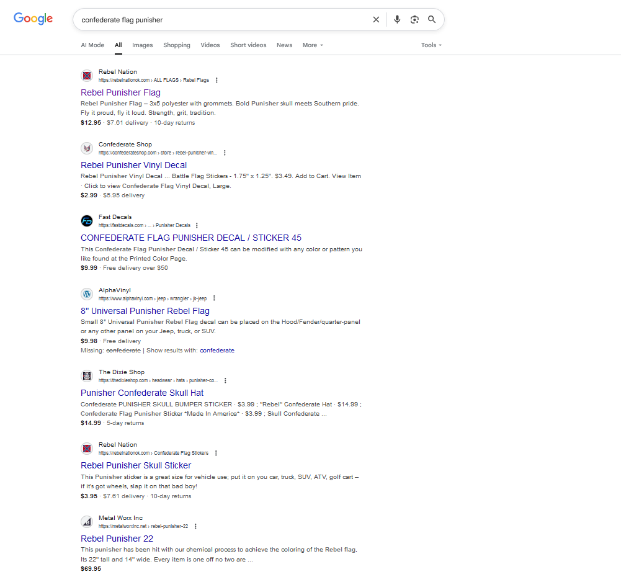
Task: Click The Dixie Shop favicon
Action: (87, 376)
